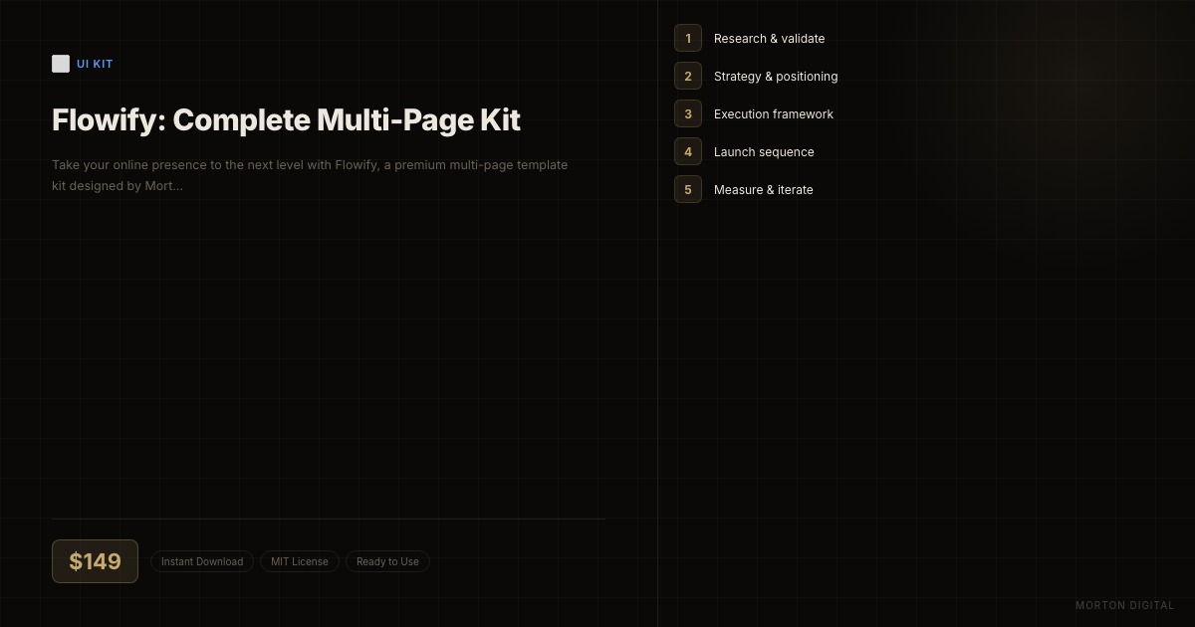Select the Measure & iterate step text
The image size is (1195, 627).
pyautogui.click(x=763, y=190)
